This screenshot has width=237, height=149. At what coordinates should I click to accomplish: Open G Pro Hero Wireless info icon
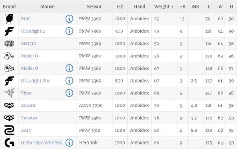pyautogui.click(x=69, y=143)
